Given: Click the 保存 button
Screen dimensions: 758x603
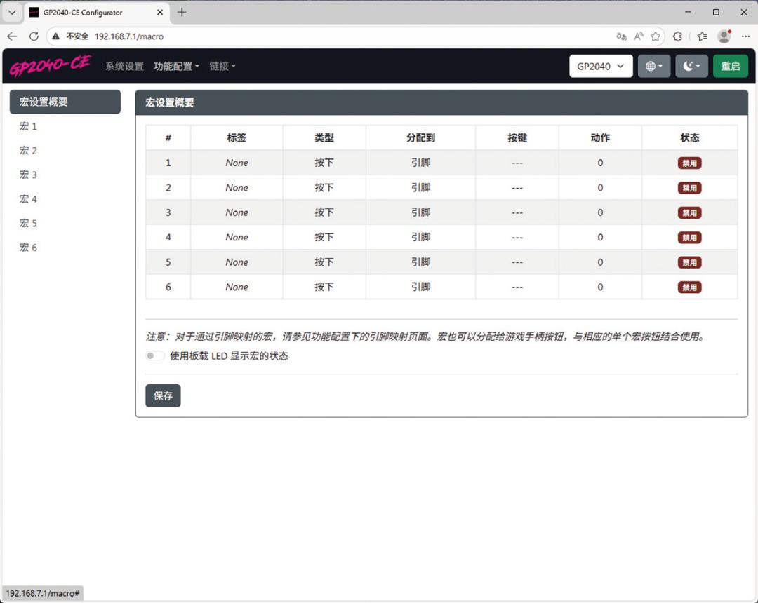Looking at the screenshot, I should pyautogui.click(x=163, y=395).
